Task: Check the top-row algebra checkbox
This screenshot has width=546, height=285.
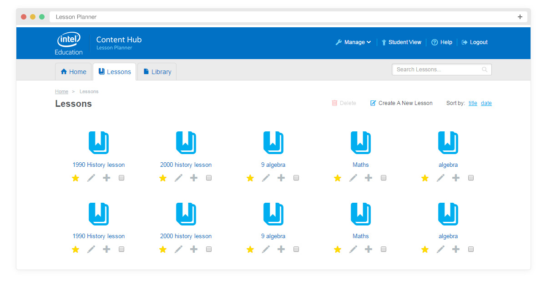Action: [471, 178]
